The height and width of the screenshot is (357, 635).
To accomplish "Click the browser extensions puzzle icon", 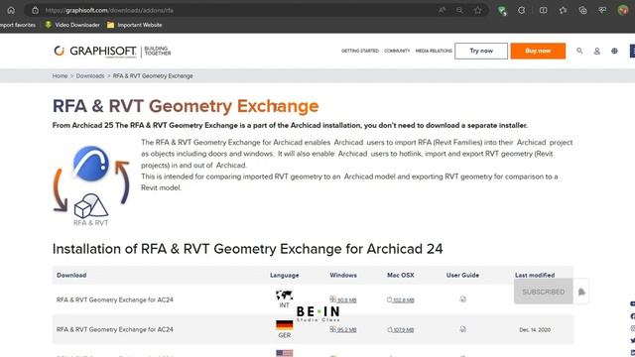I will (x=522, y=10).
